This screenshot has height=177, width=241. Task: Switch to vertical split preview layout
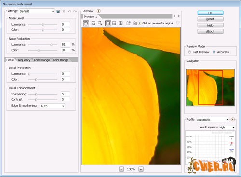(120, 23)
